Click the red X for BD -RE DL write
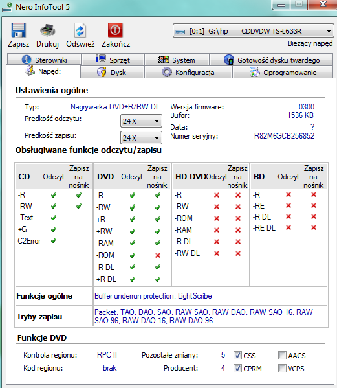The width and height of the screenshot is (337, 388). pyautogui.click(x=314, y=227)
